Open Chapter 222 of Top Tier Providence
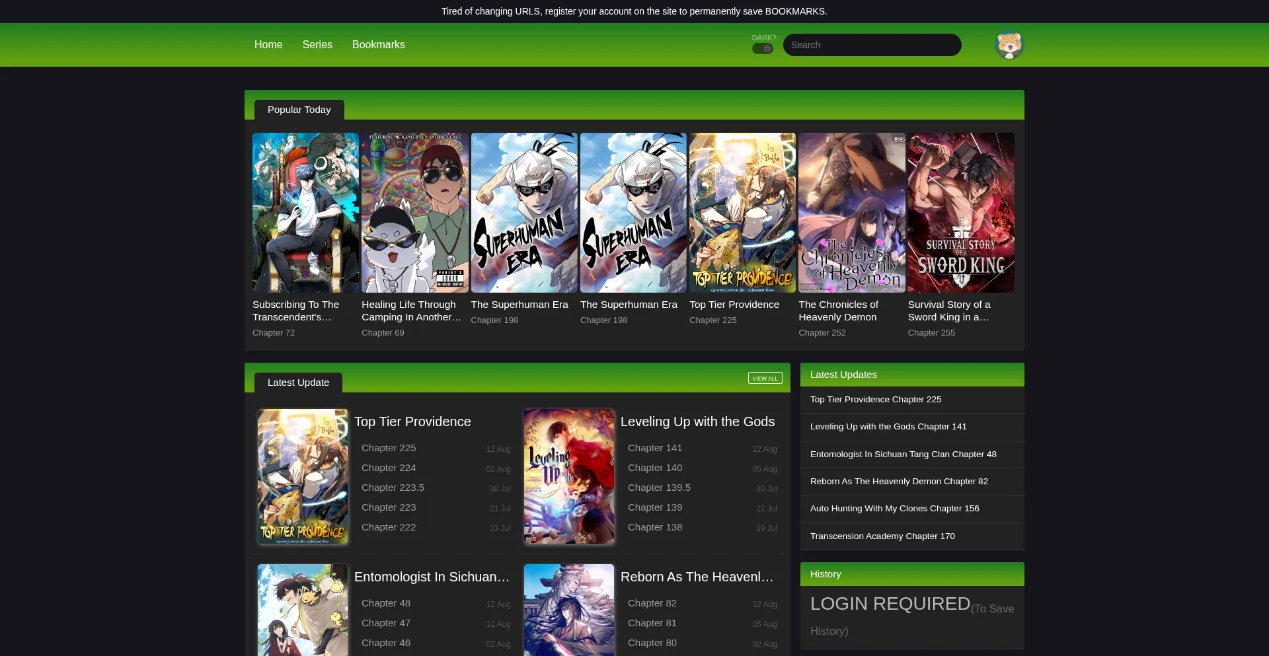Viewport: 1269px width, 656px height. pyautogui.click(x=389, y=527)
